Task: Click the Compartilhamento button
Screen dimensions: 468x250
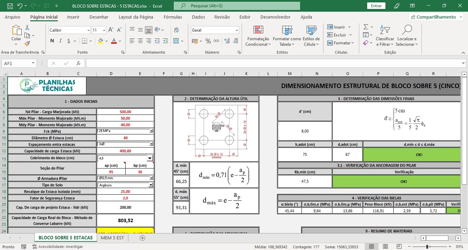Action: click(436, 17)
